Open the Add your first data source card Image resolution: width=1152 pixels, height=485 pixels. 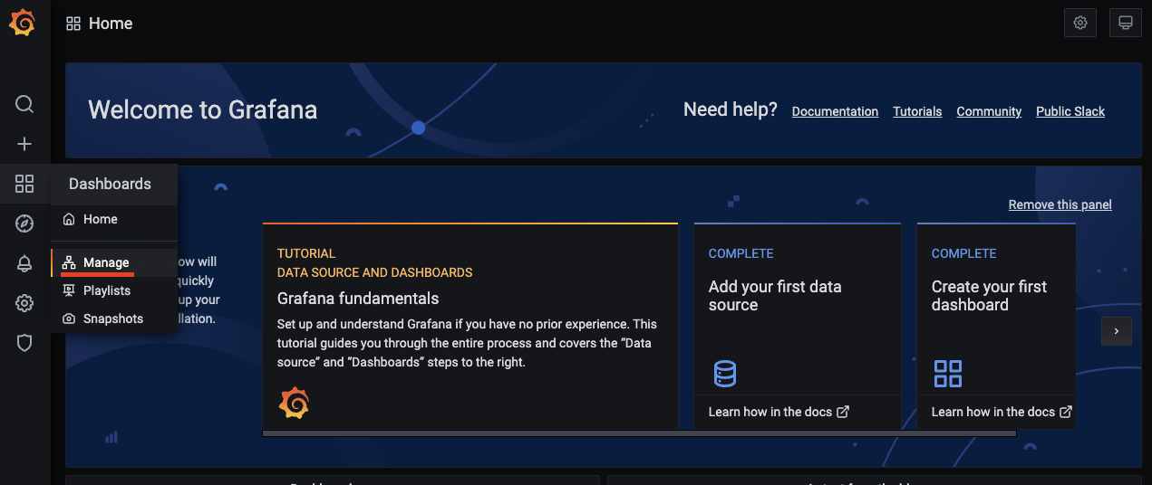click(x=798, y=326)
